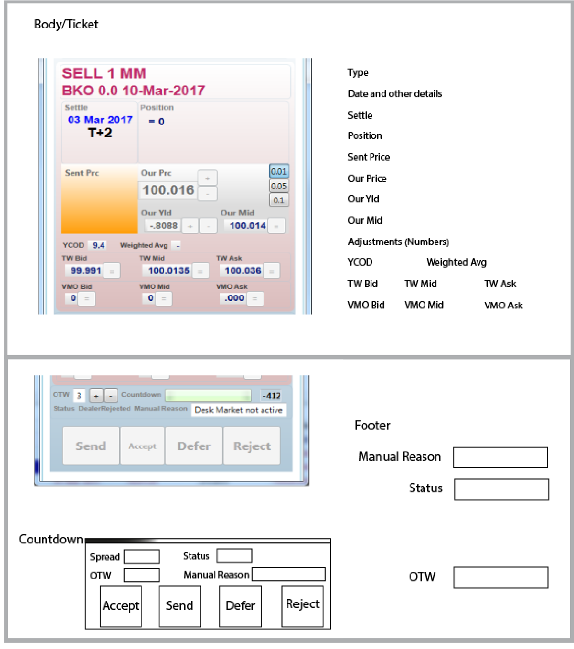This screenshot has height=649, width=574.
Task: Click the Manual Reason field in ticket
Action: tap(238, 410)
